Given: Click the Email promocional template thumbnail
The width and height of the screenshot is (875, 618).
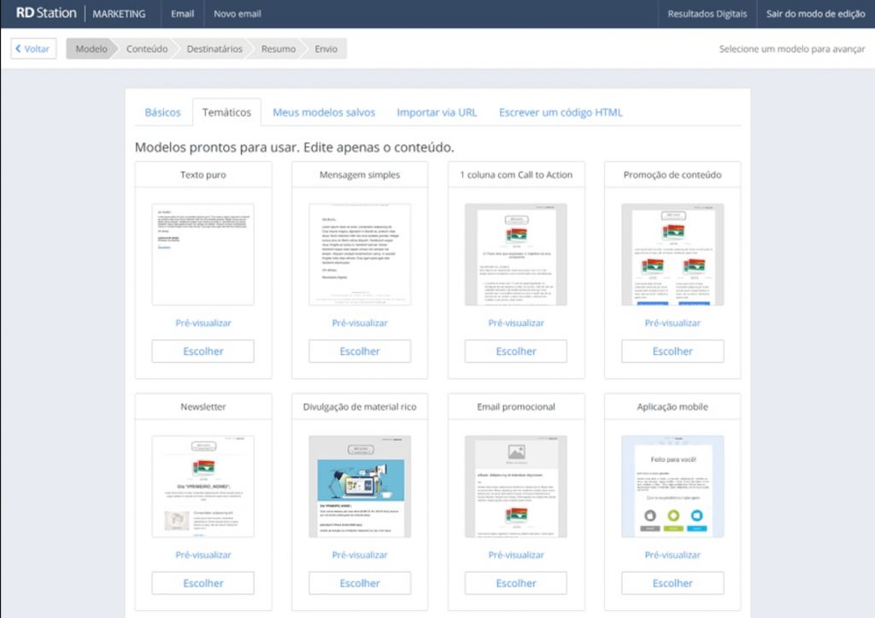Looking at the screenshot, I should 516,487.
